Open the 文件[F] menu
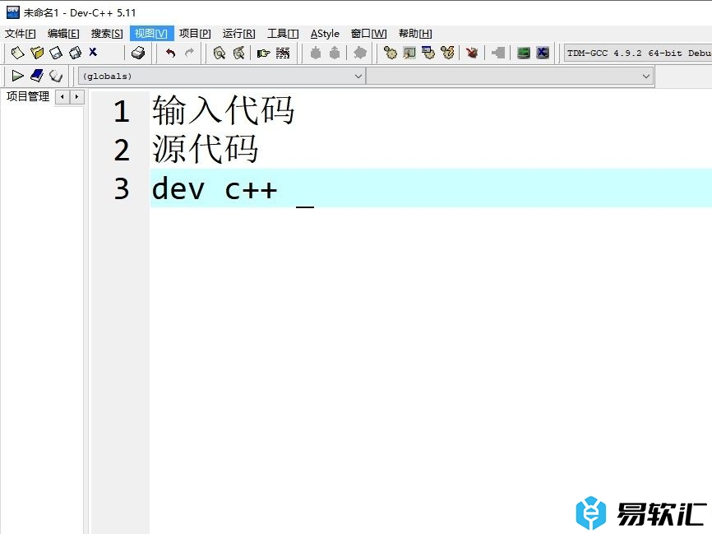Screen dimensions: 712x534 (20, 34)
